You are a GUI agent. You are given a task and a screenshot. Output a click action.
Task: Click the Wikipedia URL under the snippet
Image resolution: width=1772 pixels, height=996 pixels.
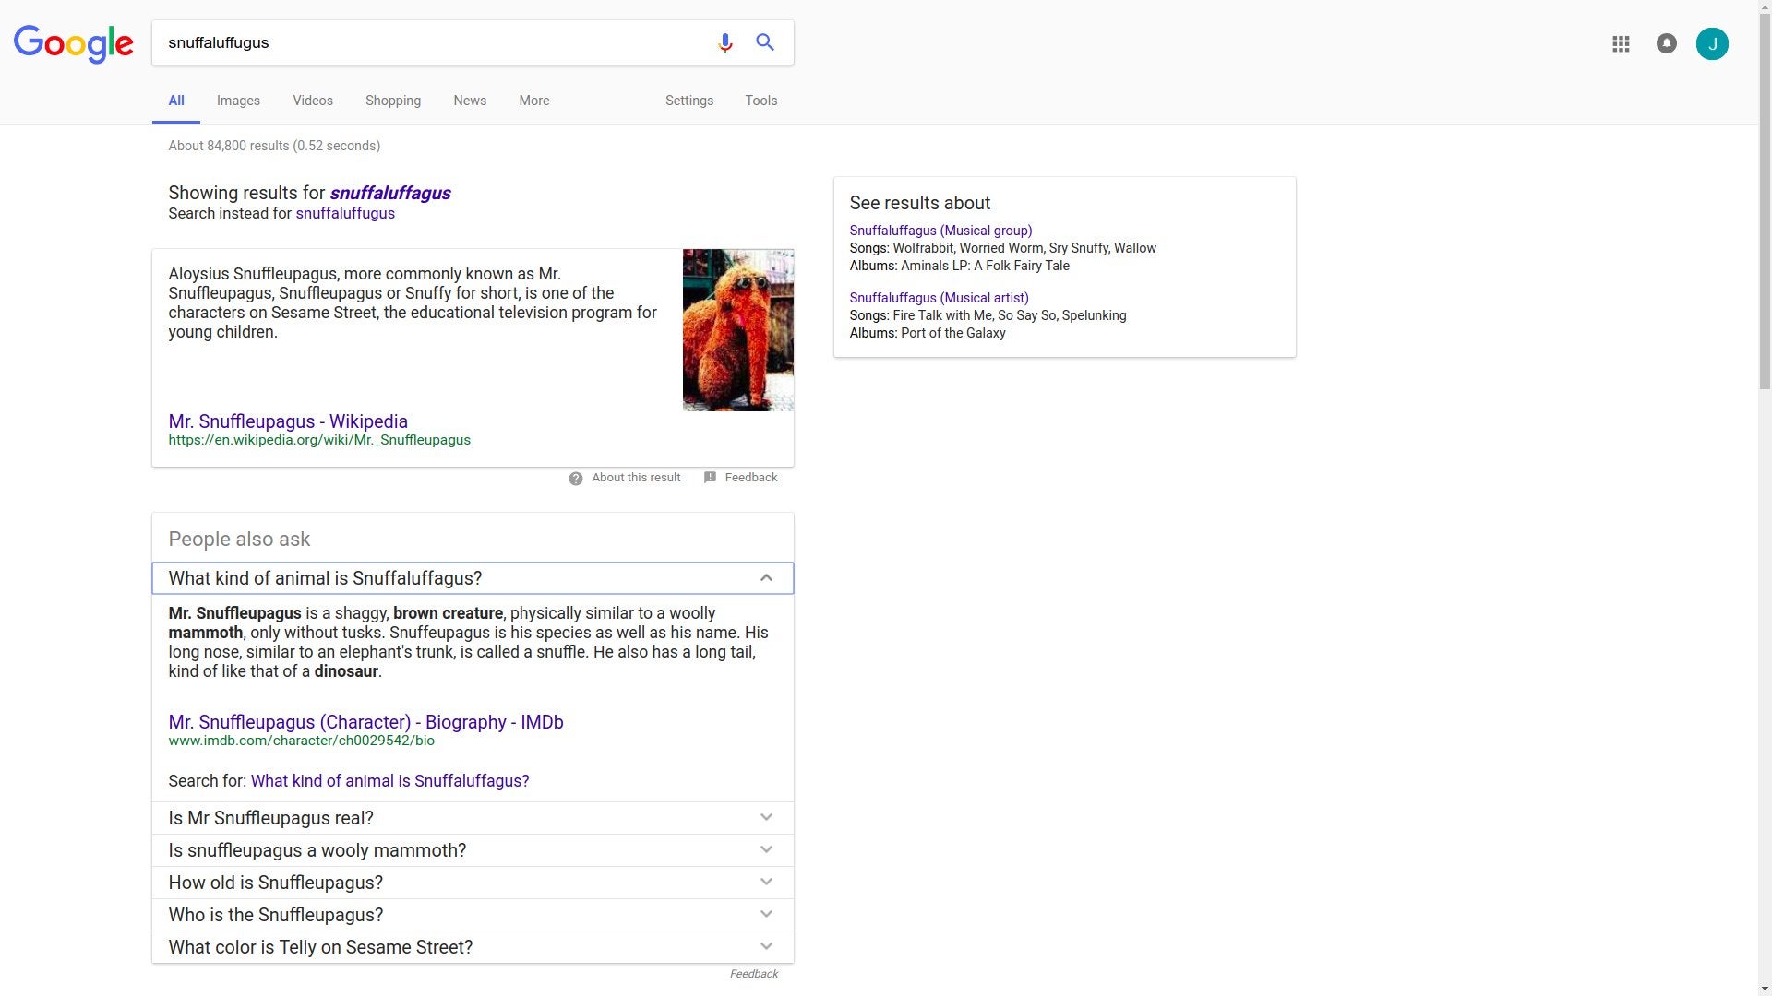point(319,440)
